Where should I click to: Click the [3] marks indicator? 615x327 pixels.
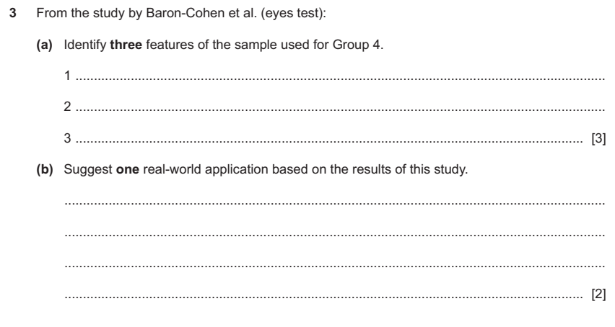tap(598, 138)
